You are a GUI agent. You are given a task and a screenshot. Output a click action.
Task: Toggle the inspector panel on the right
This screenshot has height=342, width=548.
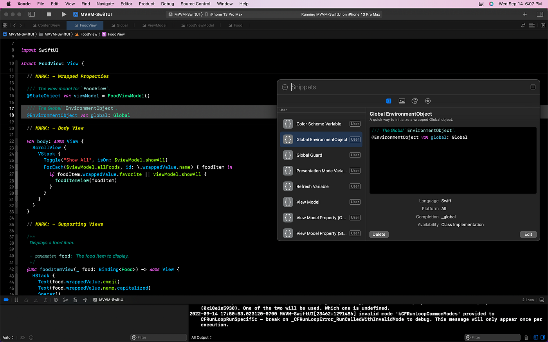click(540, 14)
